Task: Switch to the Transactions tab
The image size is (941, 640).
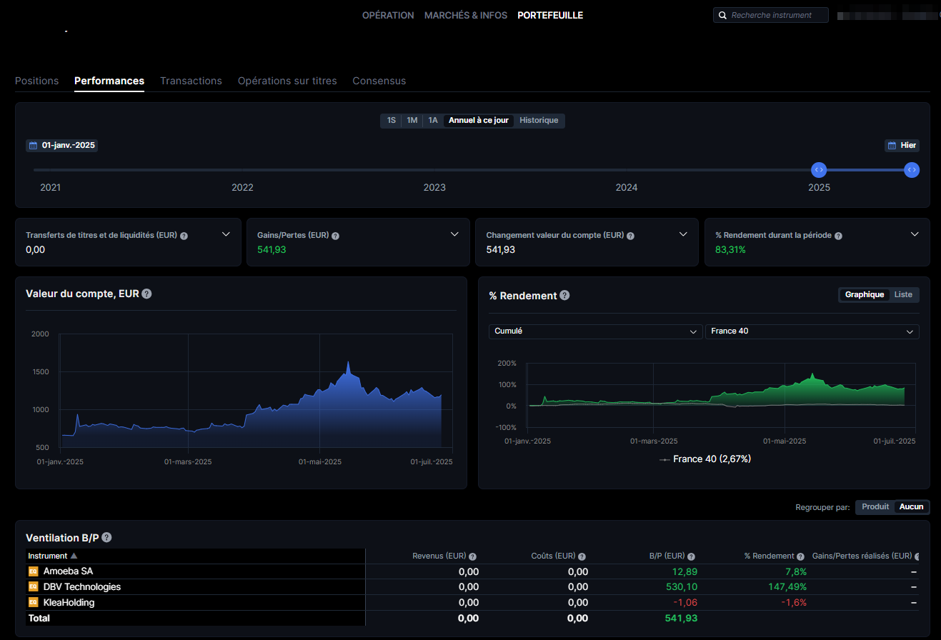Action: coord(191,81)
